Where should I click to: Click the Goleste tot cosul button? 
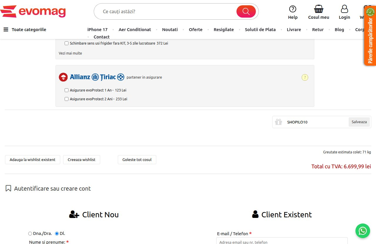click(x=137, y=160)
